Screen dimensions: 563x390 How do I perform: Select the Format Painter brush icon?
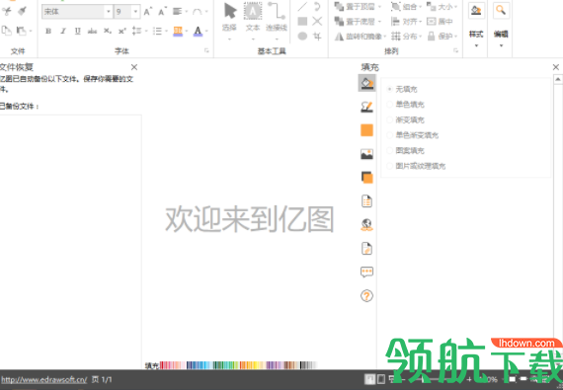point(23,11)
